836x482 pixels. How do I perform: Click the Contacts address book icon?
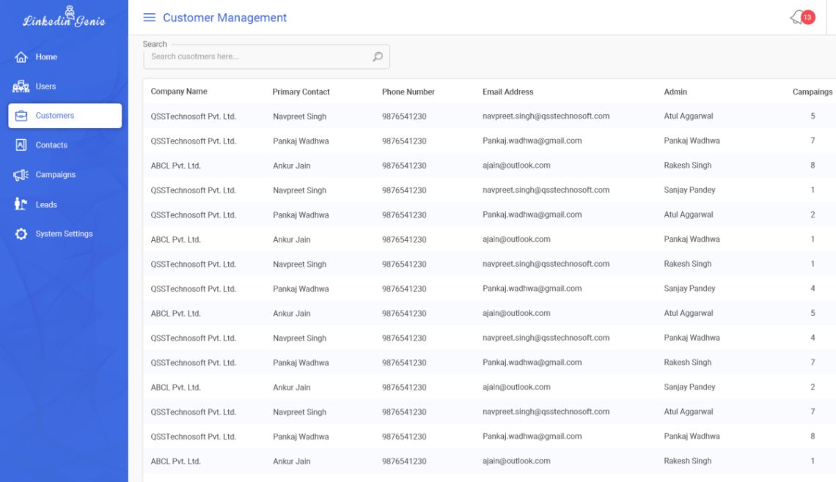pos(21,145)
